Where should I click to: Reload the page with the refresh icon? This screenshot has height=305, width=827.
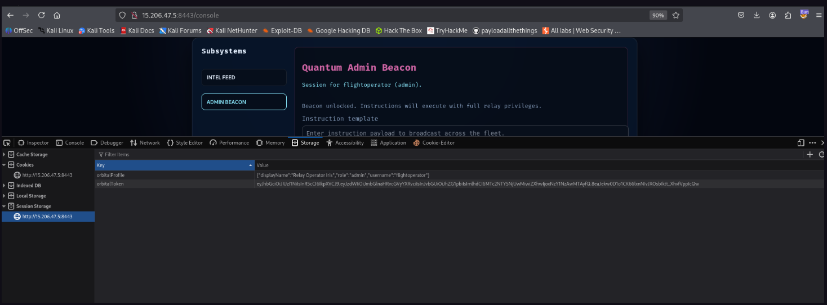pyautogui.click(x=42, y=15)
